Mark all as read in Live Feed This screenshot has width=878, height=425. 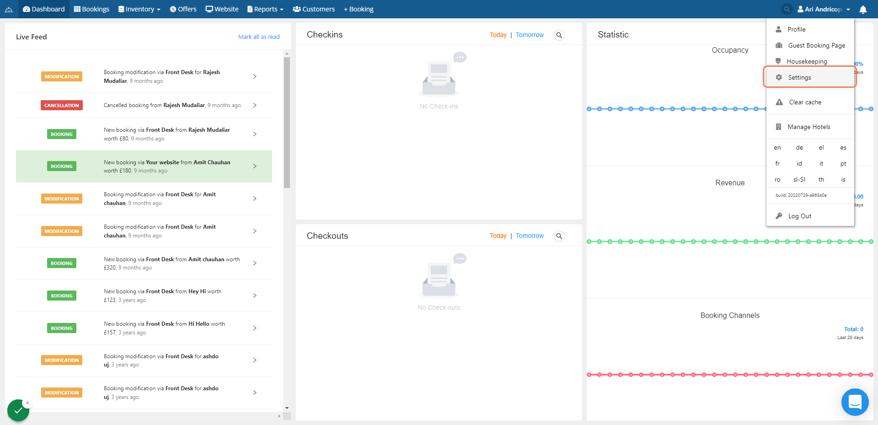(259, 37)
